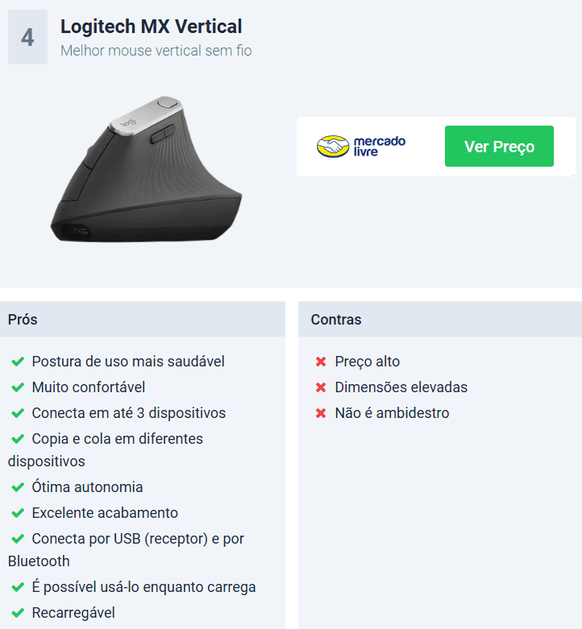Click checkmark next to Ótima autonomia

pos(18,487)
